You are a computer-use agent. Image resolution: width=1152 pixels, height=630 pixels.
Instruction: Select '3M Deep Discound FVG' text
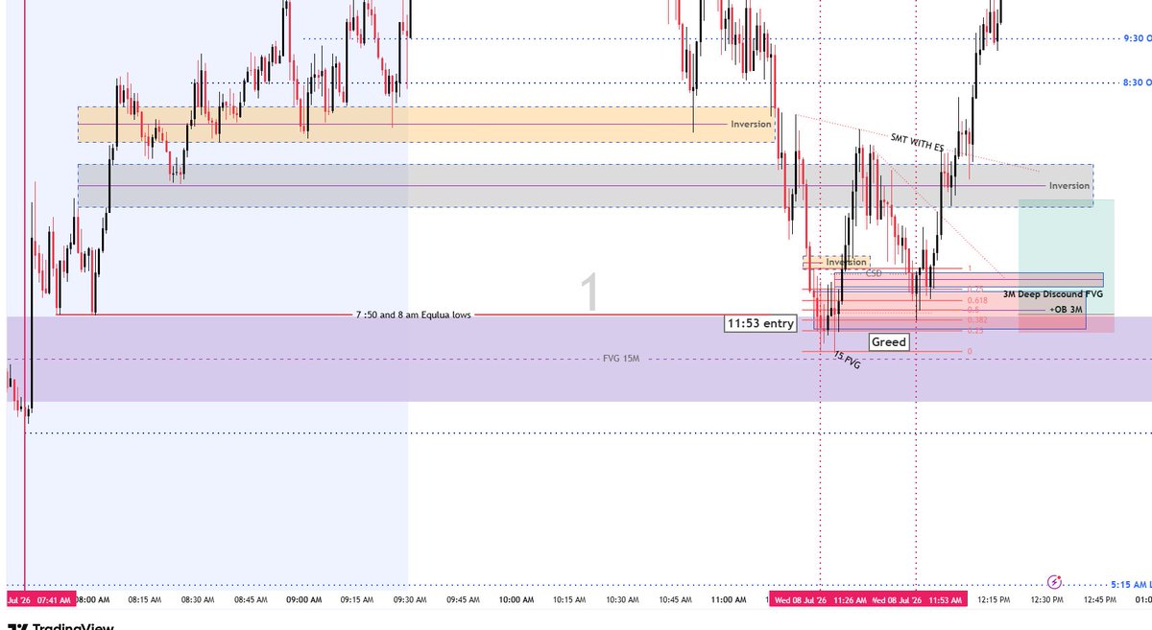[x=1052, y=293]
